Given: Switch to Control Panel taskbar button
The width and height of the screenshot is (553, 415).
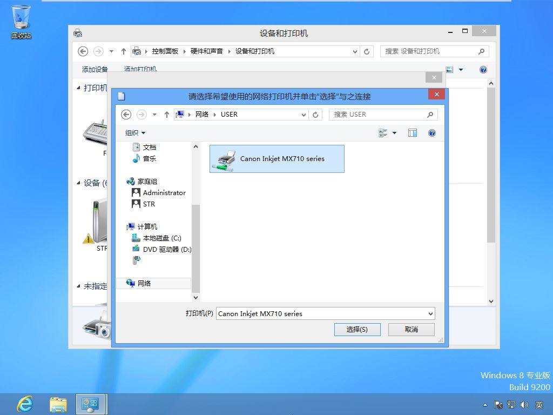Looking at the screenshot, I should click(x=90, y=404).
